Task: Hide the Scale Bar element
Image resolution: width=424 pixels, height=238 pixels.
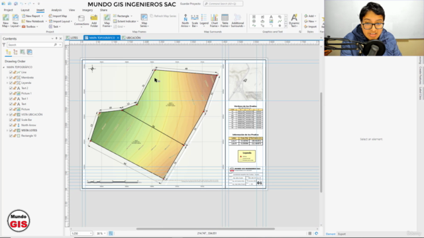Action: click(x=11, y=120)
